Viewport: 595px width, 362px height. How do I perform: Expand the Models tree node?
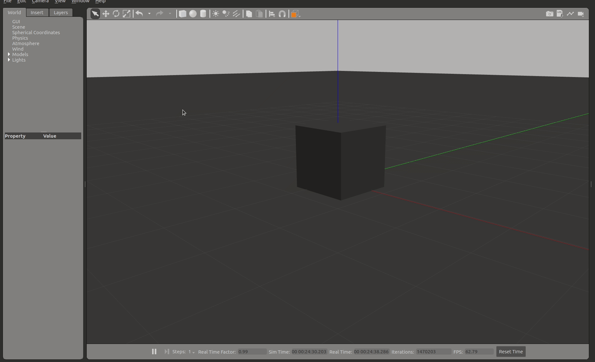click(x=9, y=54)
